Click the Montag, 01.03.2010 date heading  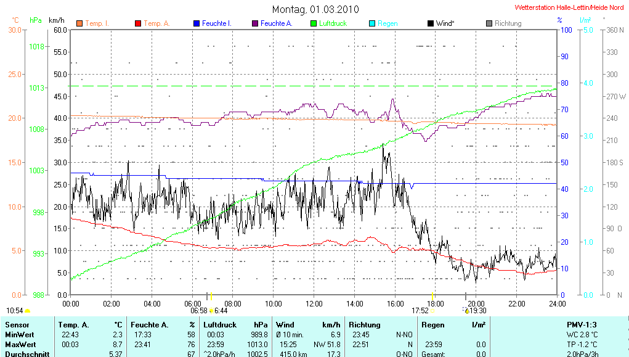click(x=315, y=9)
